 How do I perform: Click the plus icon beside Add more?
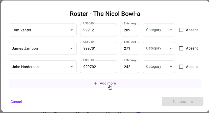click(x=95, y=83)
